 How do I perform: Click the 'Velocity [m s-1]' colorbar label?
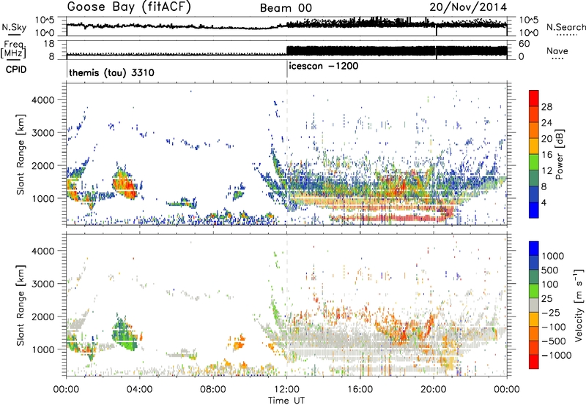[579, 305]
